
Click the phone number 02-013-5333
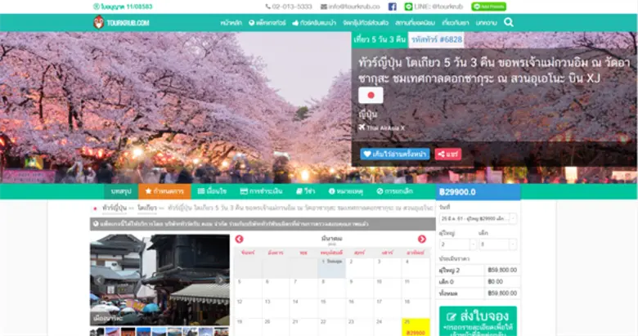289,7
